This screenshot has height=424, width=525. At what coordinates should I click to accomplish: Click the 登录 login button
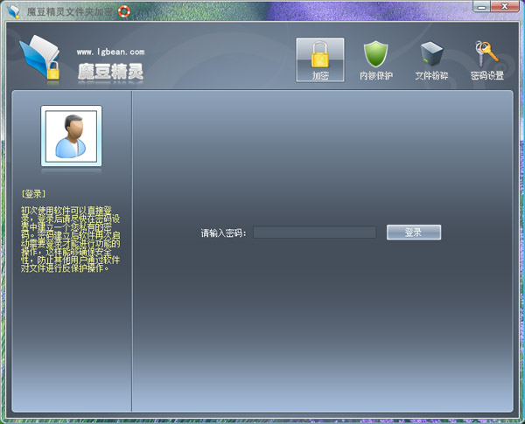[414, 233]
